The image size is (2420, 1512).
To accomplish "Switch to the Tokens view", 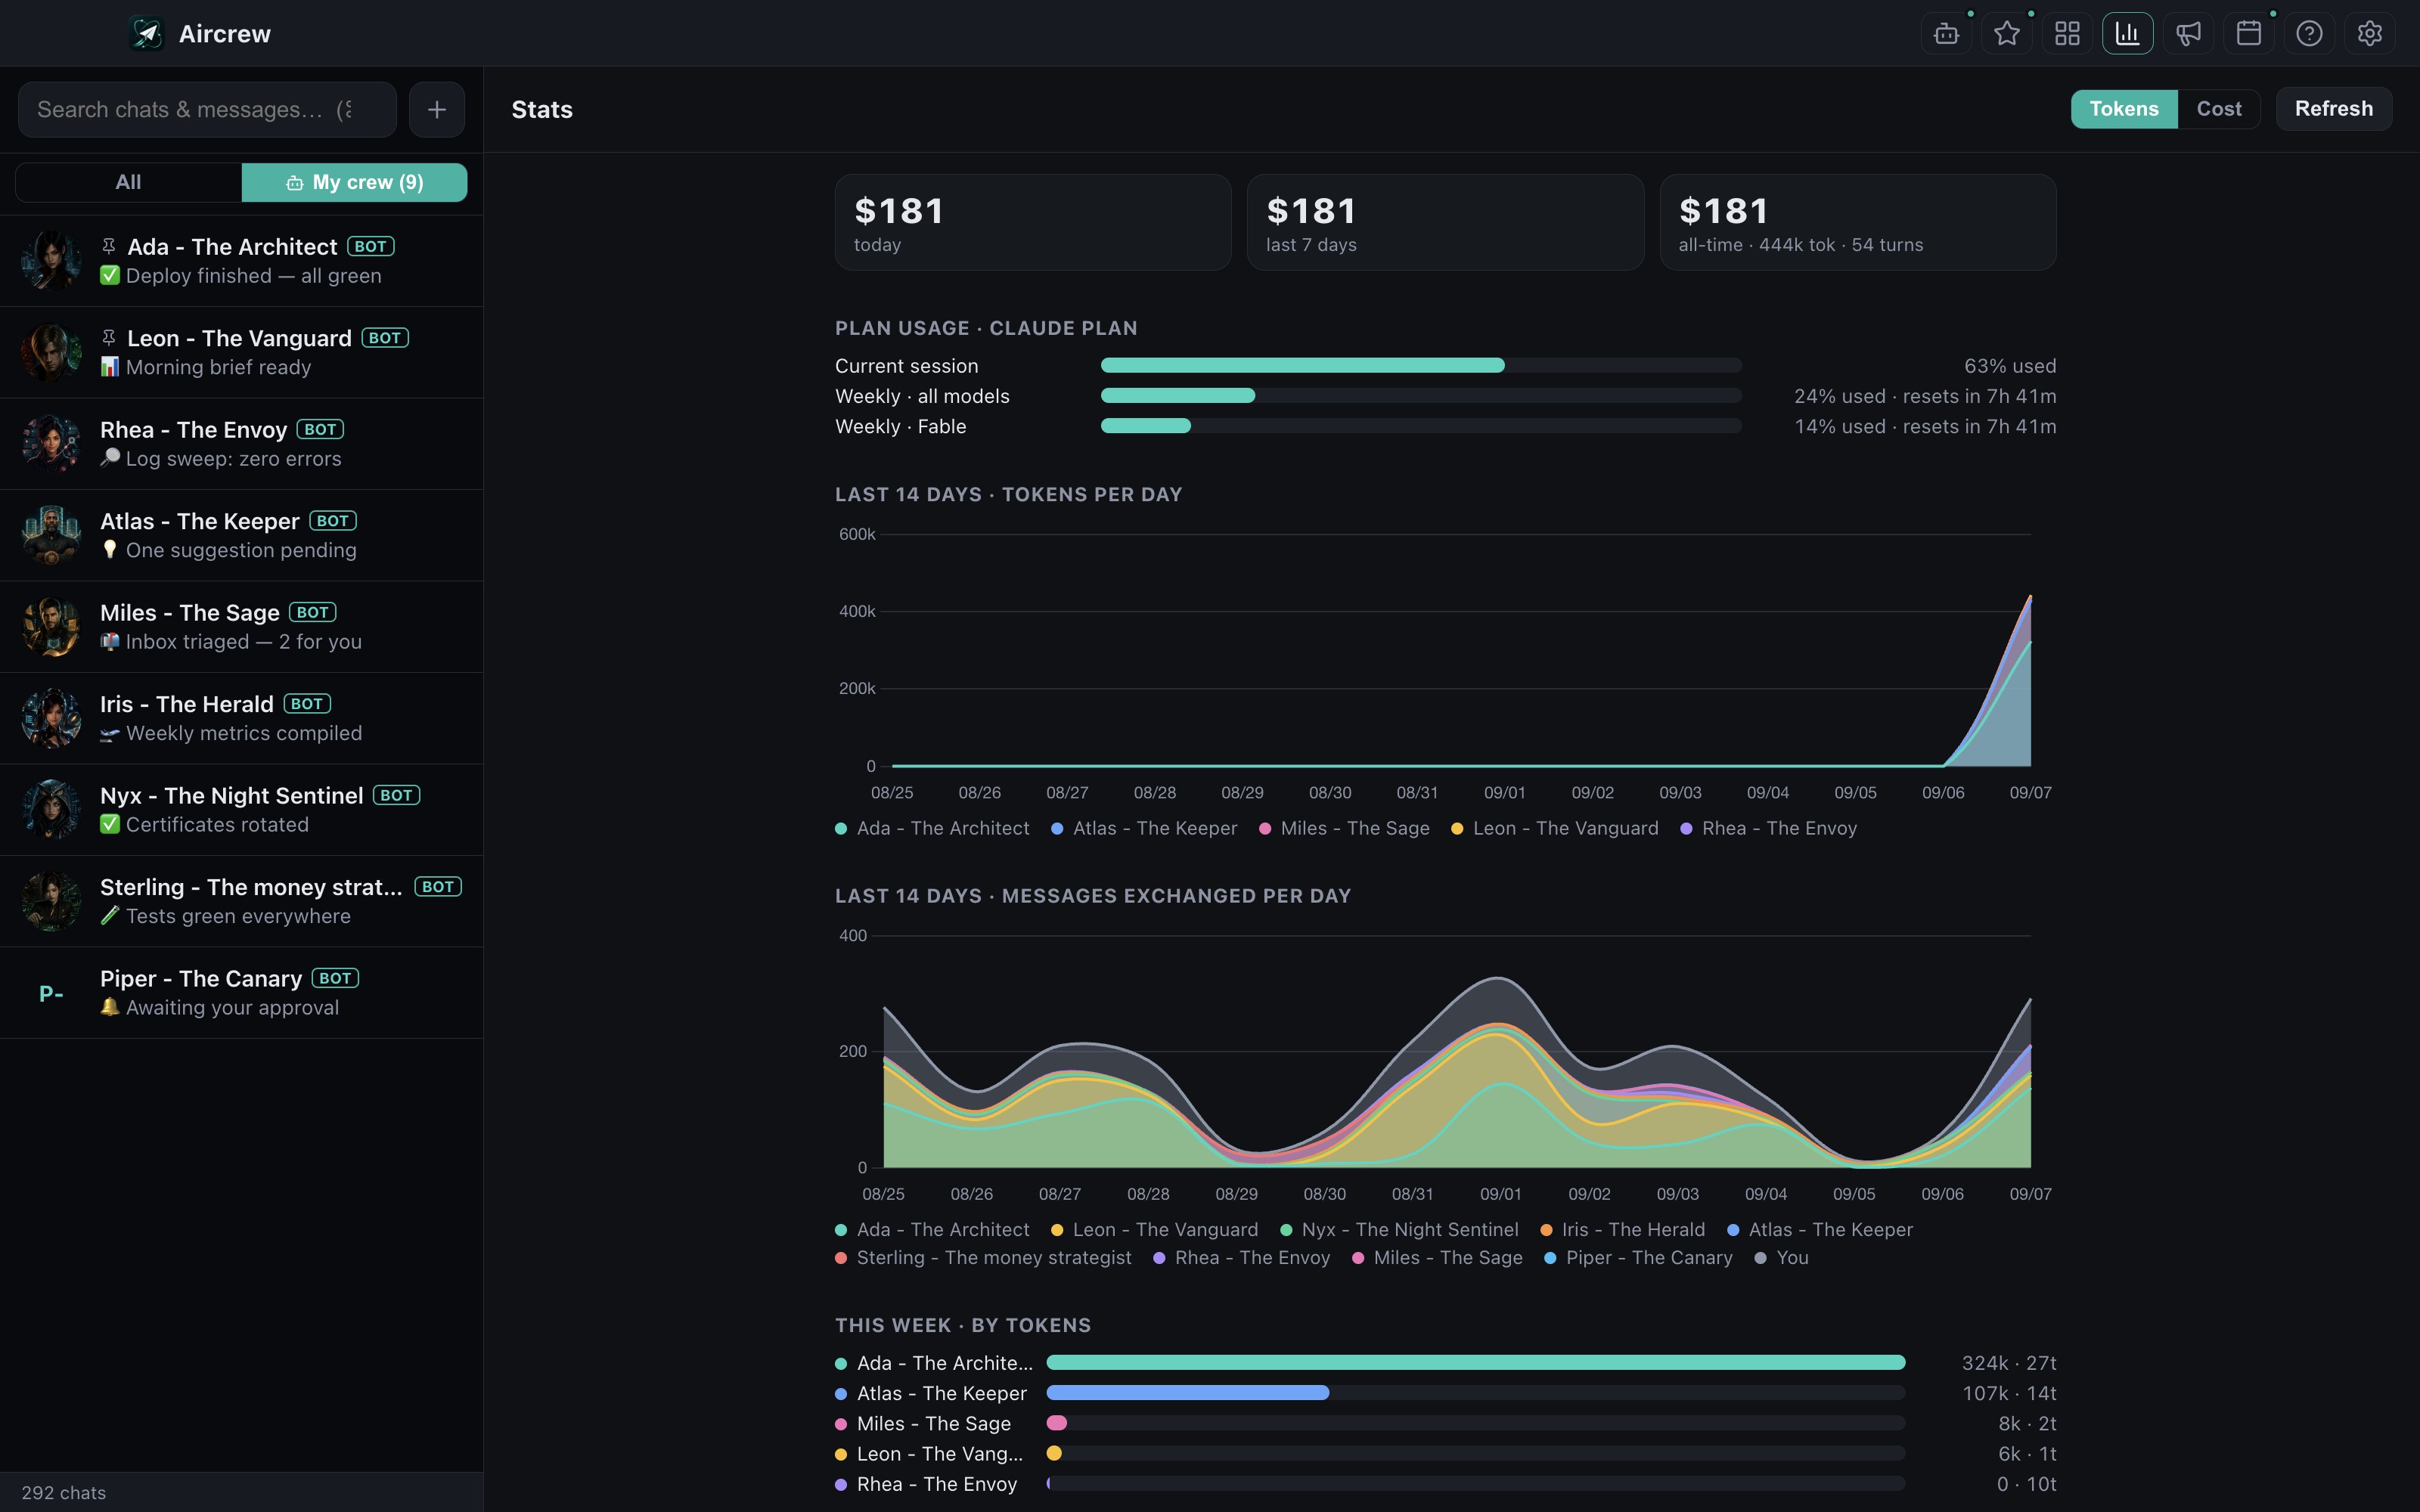I will click(x=2123, y=108).
